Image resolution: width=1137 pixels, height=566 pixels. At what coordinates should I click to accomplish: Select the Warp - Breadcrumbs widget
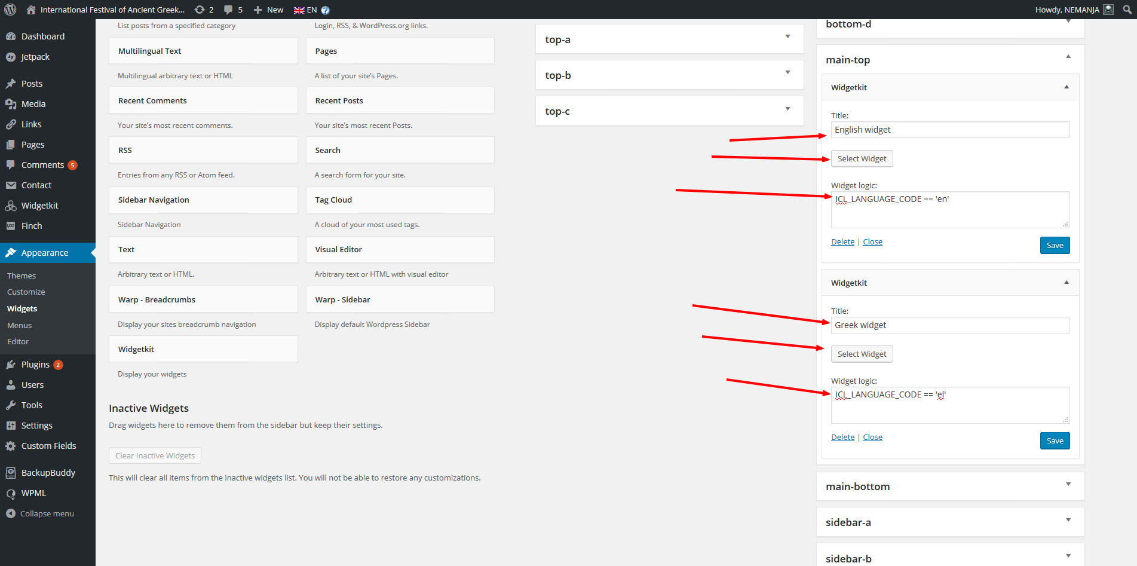203,299
